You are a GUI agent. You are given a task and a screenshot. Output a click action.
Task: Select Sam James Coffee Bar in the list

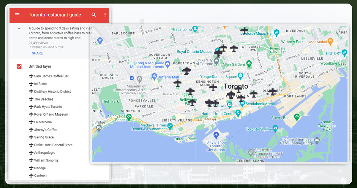coord(51,76)
